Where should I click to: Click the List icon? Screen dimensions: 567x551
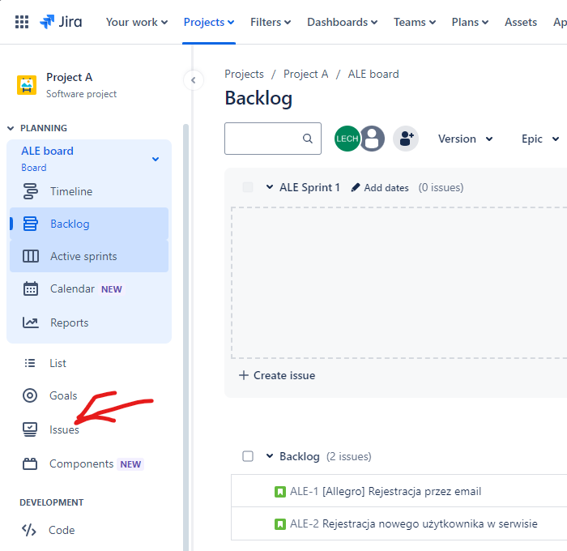30,363
